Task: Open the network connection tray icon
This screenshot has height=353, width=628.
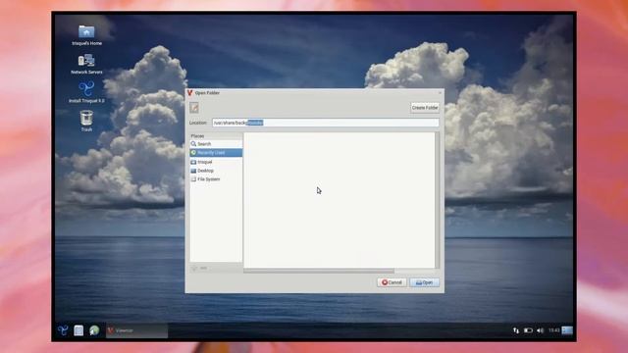Action: click(516, 330)
